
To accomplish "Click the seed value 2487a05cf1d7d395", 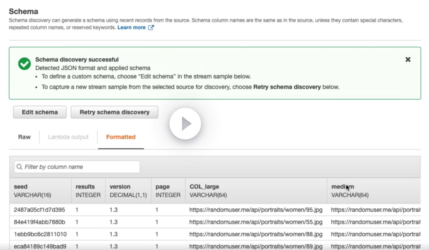I will click(39, 210).
